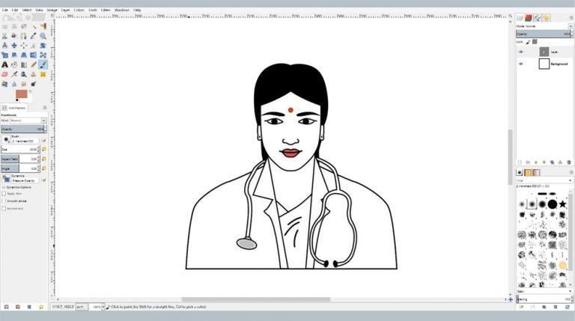The width and height of the screenshot is (575, 321).
Task: Open the zoom percentage dropdown in status bar
Action: click(x=97, y=307)
